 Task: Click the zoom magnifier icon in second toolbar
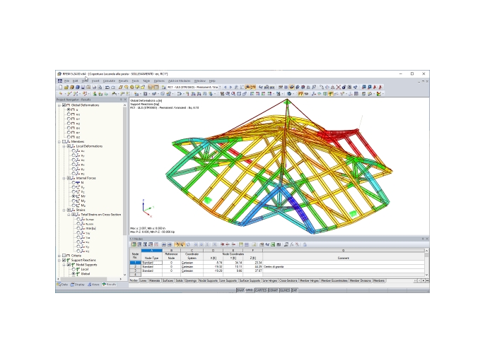pos(228,94)
